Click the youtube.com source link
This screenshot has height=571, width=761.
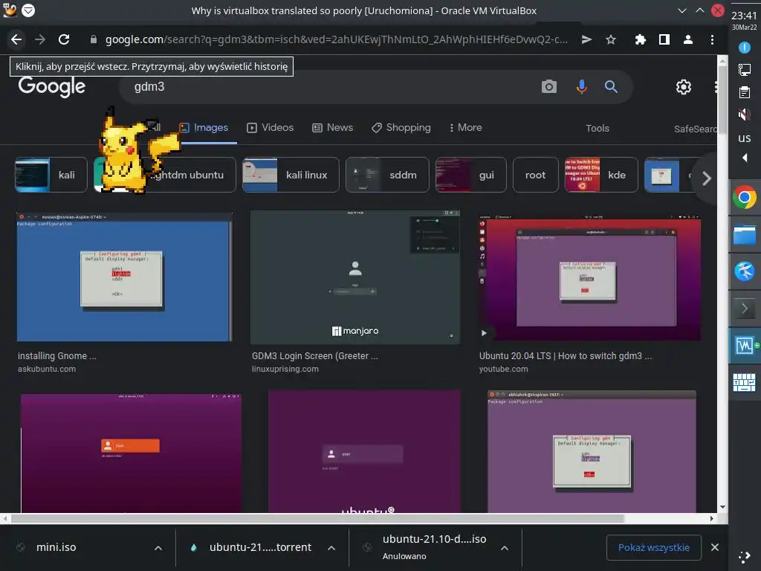[x=503, y=369]
